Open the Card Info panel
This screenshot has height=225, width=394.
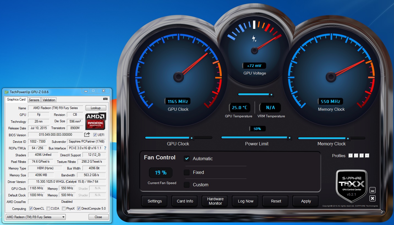[185, 201]
